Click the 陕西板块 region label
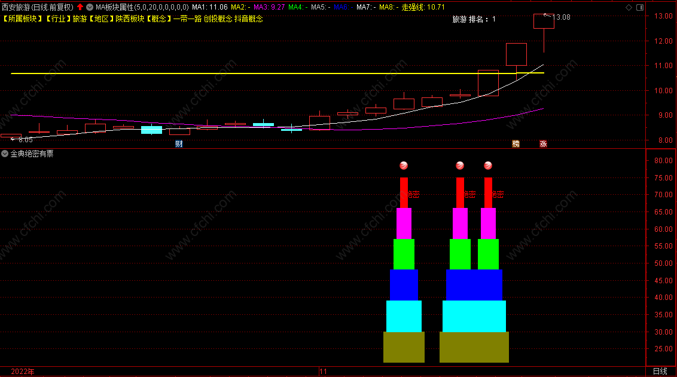677x377 pixels. click(x=130, y=19)
